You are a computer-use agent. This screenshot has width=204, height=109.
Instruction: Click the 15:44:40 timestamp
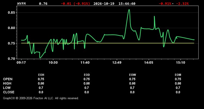coord(127,4)
